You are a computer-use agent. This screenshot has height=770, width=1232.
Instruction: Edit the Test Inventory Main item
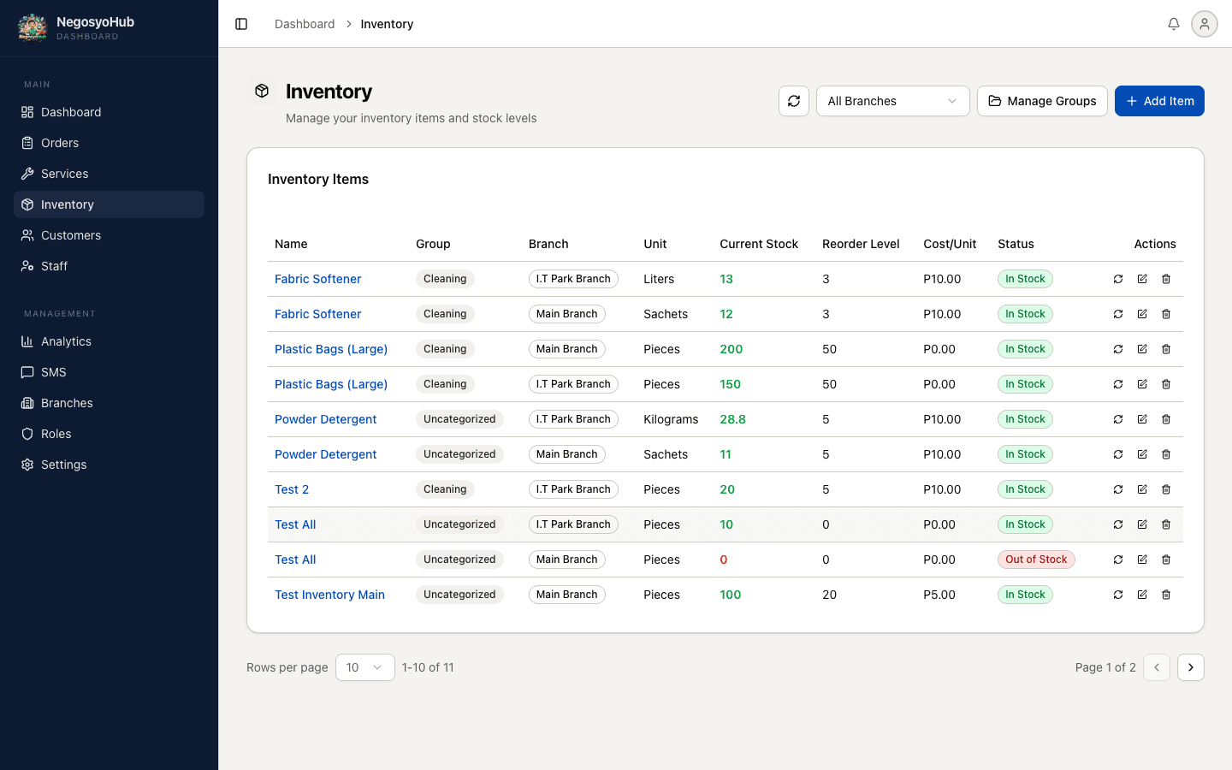click(x=1142, y=595)
